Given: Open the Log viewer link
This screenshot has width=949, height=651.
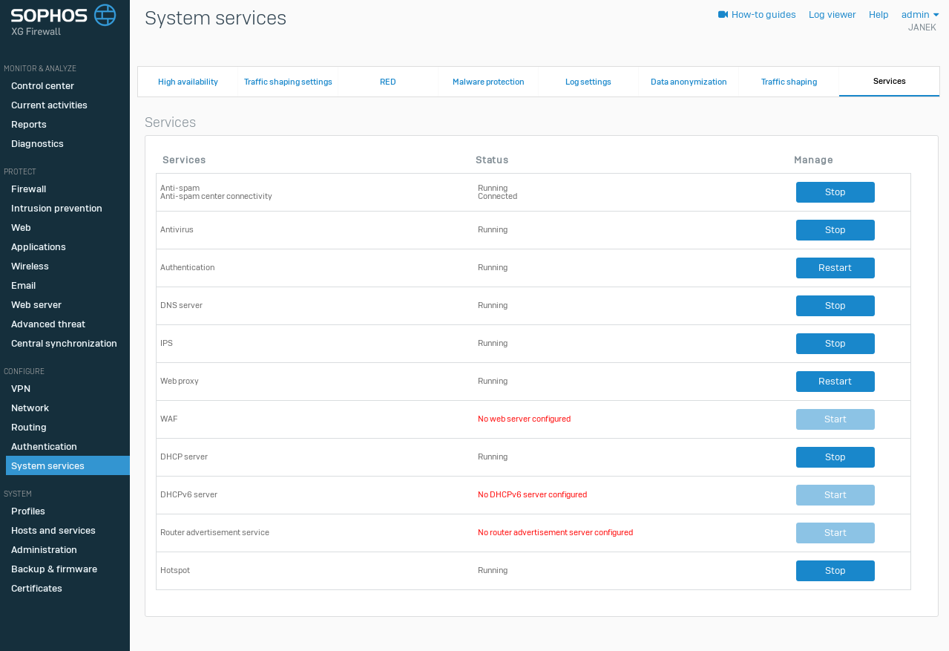Looking at the screenshot, I should tap(832, 15).
